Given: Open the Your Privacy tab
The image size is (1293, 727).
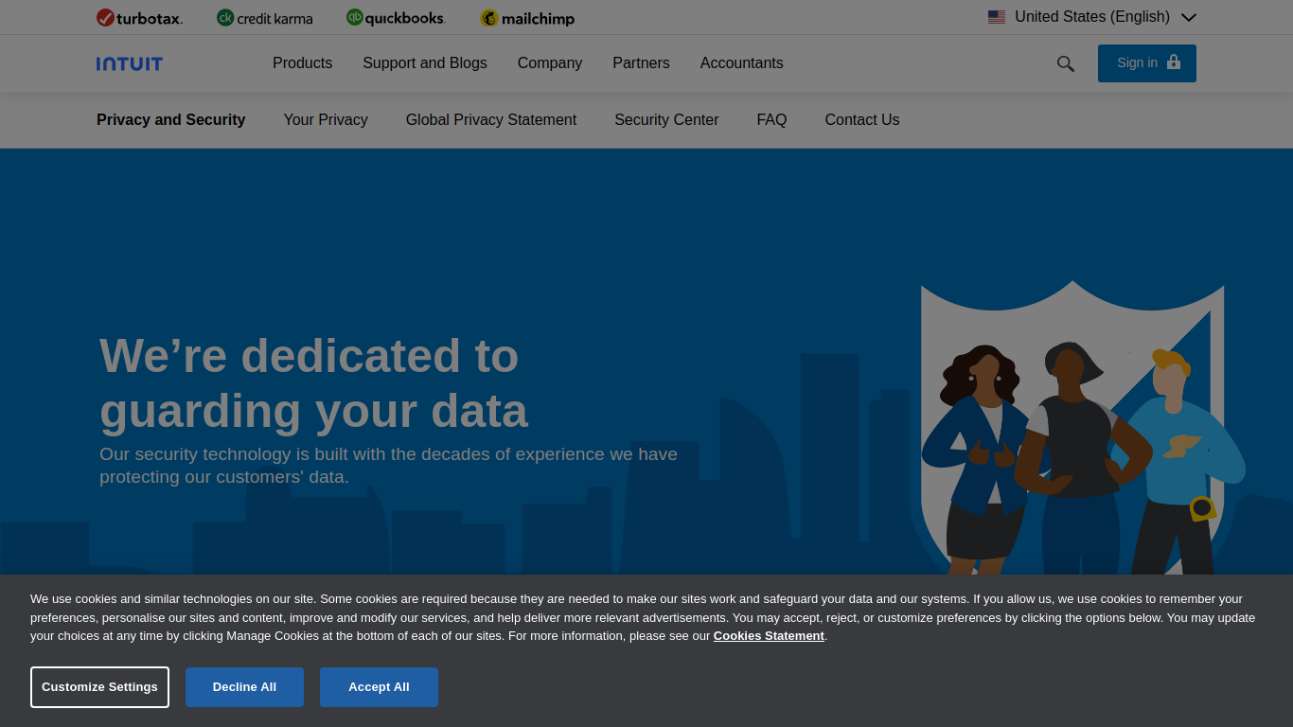Looking at the screenshot, I should 326,120.
